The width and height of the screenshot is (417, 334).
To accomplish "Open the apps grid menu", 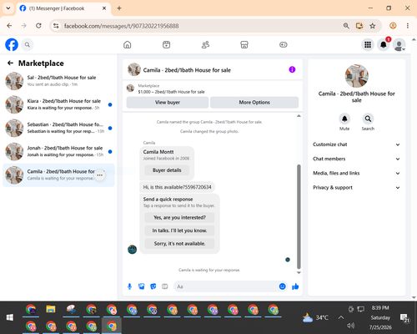I will (368, 44).
